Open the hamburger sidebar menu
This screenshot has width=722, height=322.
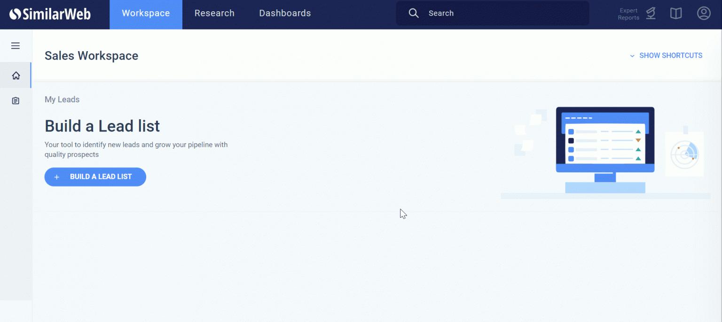click(x=16, y=46)
